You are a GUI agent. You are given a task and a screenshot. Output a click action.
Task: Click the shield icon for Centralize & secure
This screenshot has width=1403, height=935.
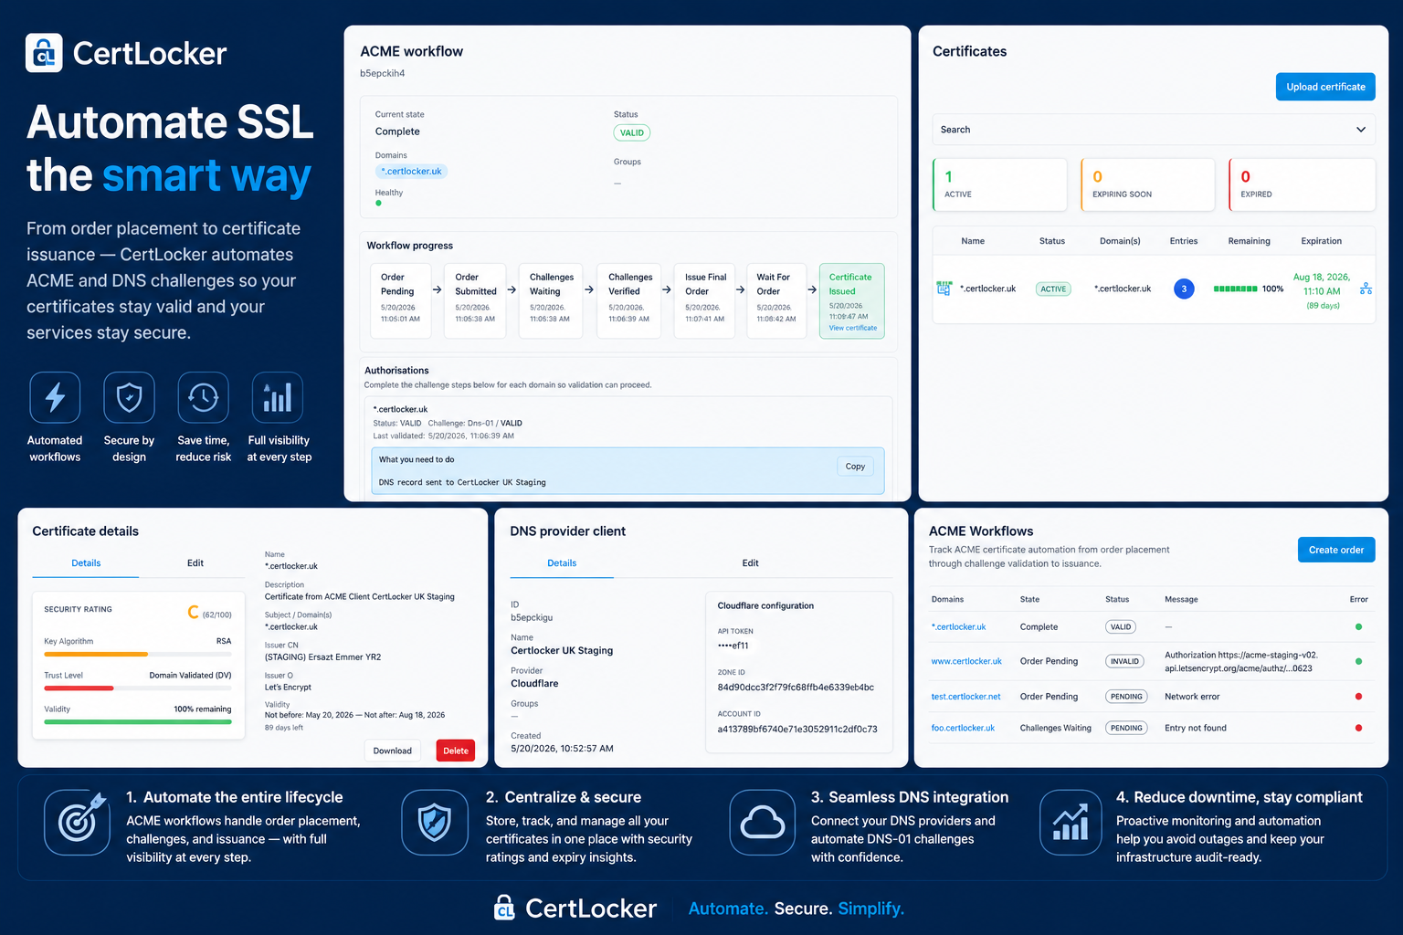pos(435,823)
